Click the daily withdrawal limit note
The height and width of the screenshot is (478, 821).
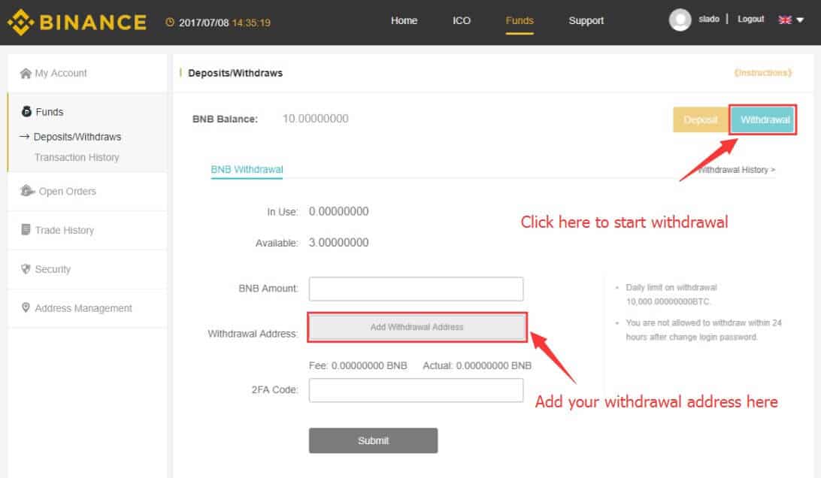point(671,294)
